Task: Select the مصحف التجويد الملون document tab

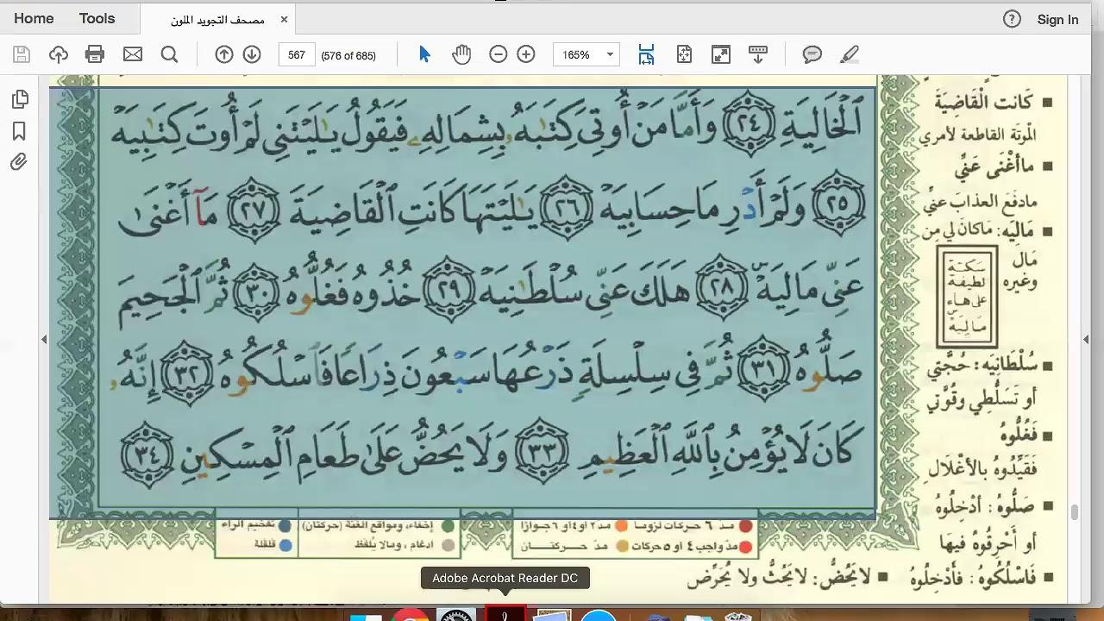Action: [x=217, y=19]
